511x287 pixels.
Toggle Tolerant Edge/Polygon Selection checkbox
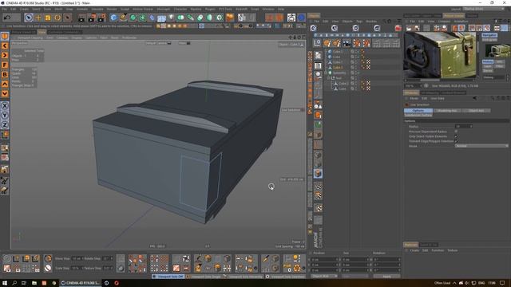click(456, 141)
